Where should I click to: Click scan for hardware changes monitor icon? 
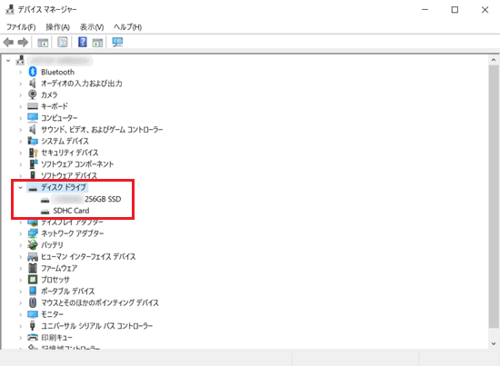[x=117, y=42]
